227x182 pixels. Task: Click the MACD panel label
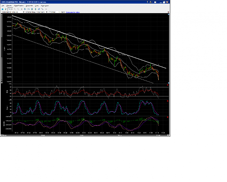(x=4, y=124)
